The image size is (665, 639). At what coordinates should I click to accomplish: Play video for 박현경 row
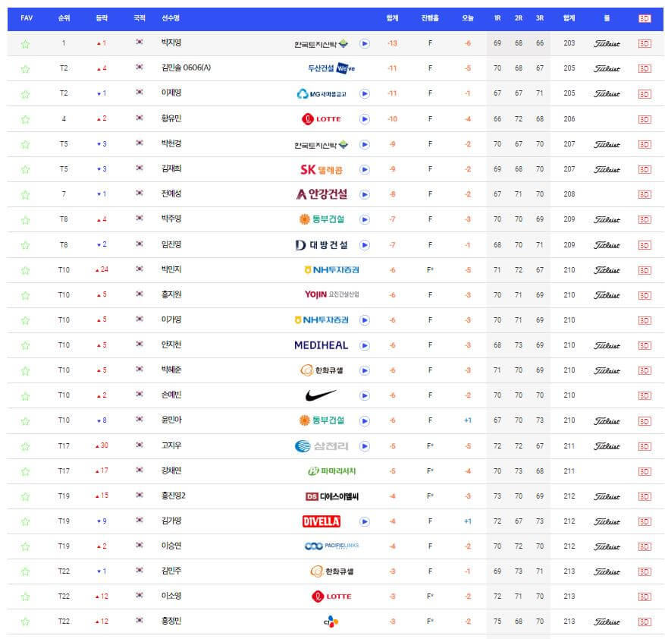click(x=364, y=144)
